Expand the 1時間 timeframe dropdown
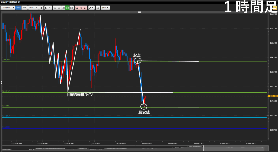This screenshot has width=278, height=152. coord(33,8)
